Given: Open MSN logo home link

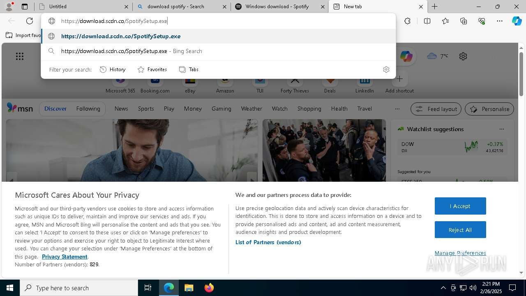Looking at the screenshot, I should (x=20, y=108).
